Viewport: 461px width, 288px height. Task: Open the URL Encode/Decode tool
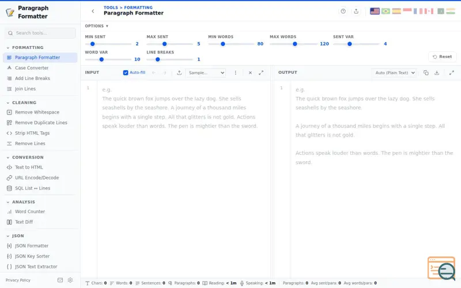click(x=40, y=178)
